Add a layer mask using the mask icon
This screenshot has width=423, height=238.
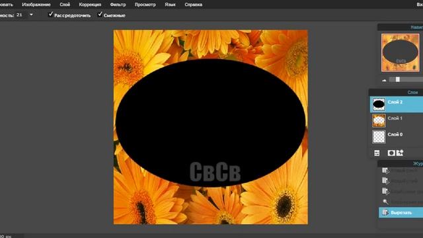pyautogui.click(x=391, y=153)
